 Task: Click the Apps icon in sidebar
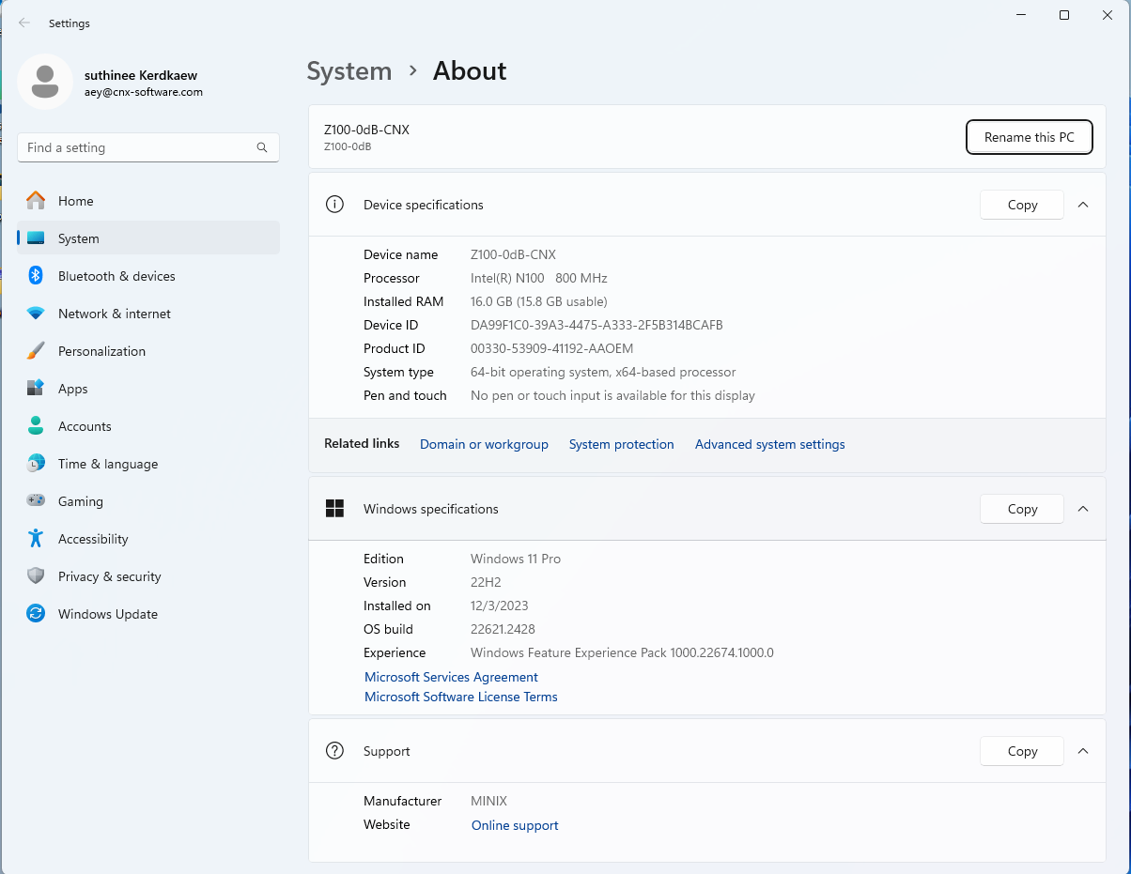click(36, 389)
